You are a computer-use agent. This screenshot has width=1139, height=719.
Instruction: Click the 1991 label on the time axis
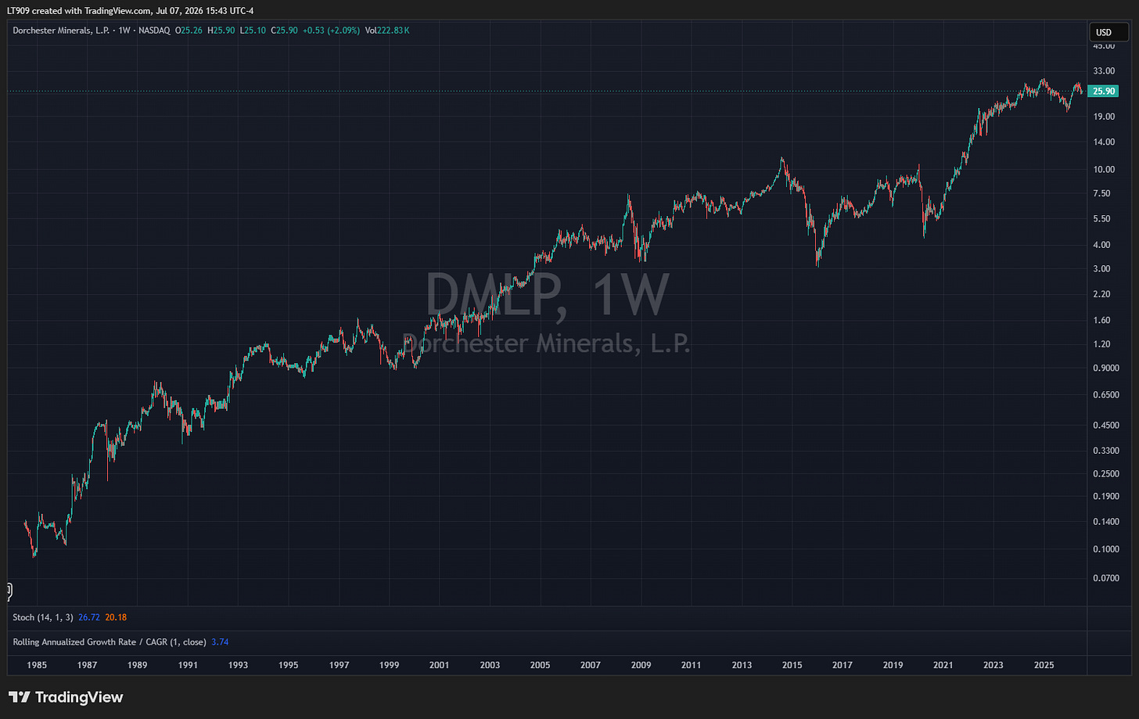pyautogui.click(x=188, y=665)
